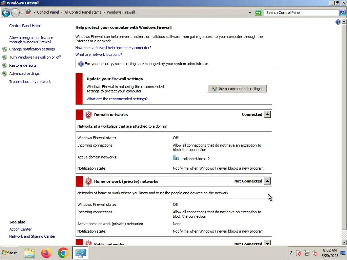Click vertical scrollbar down arrow
The image size is (347, 260).
pyautogui.click(x=344, y=242)
